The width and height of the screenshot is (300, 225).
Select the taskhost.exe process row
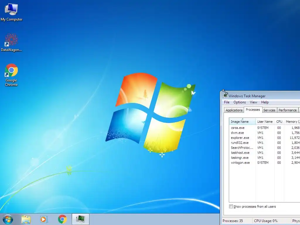(x=265, y=152)
